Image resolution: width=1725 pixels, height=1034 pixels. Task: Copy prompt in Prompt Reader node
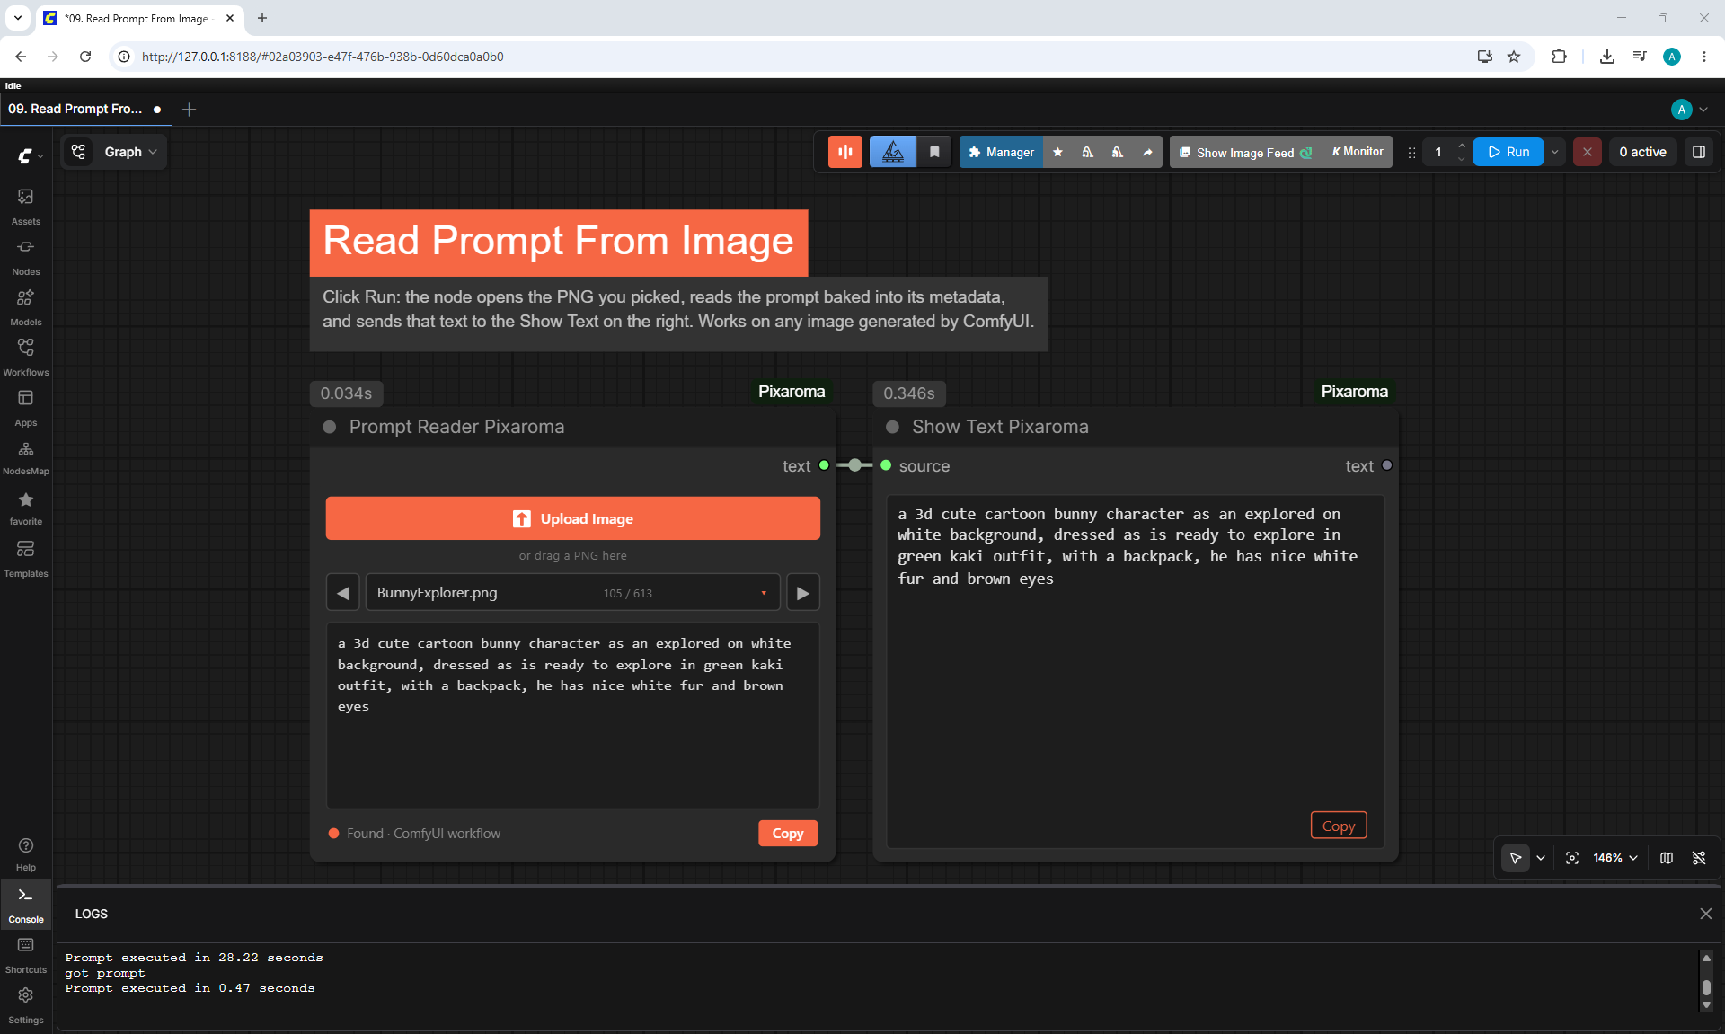click(788, 833)
